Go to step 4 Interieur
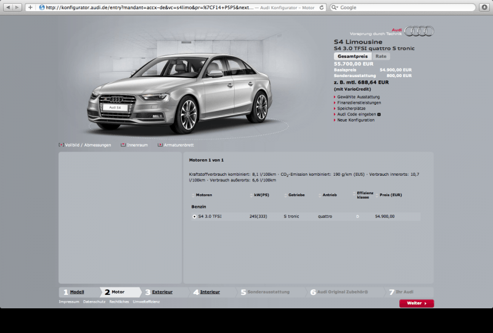The width and height of the screenshot is (493, 333). click(210, 292)
